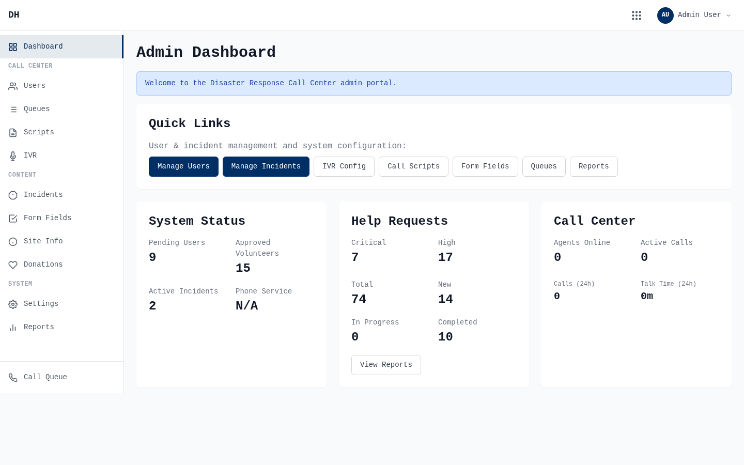The width and height of the screenshot is (744, 465).
Task: Click the app grid icon in header
Action: [637, 15]
